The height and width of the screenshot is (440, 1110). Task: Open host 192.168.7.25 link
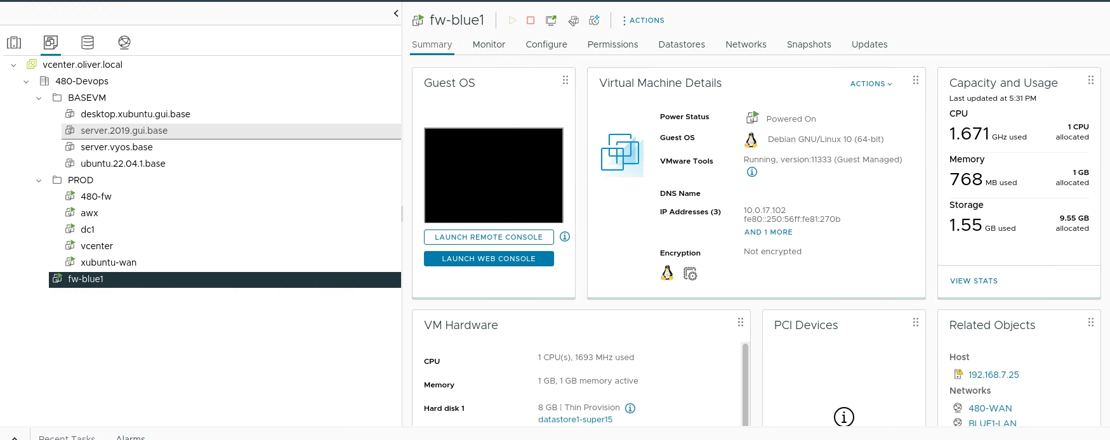pos(993,375)
